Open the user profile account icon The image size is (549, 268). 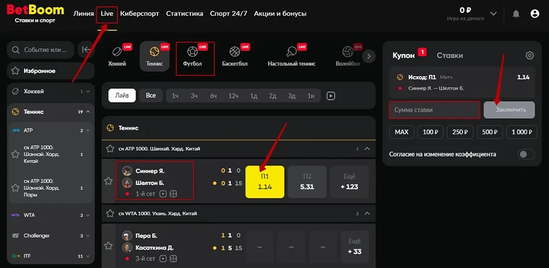click(x=535, y=14)
